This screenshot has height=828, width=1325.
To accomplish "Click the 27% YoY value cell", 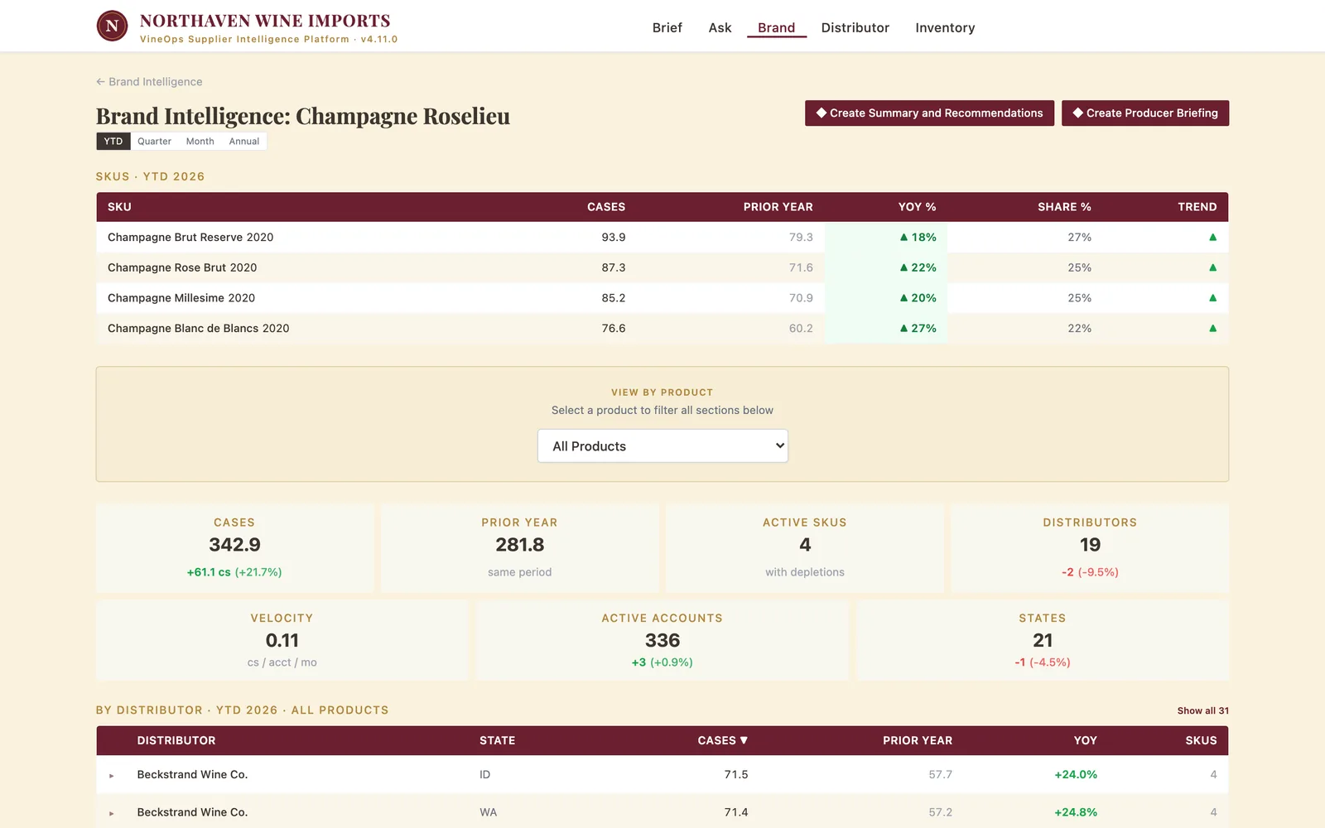I will pyautogui.click(x=886, y=329).
